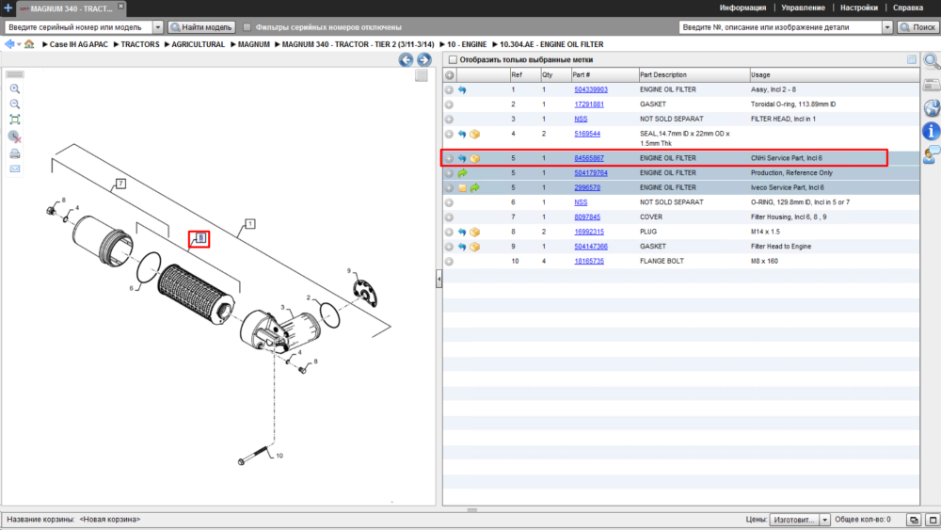Clear callout selections with the red X icon
The width and height of the screenshot is (941, 530).
click(15, 137)
